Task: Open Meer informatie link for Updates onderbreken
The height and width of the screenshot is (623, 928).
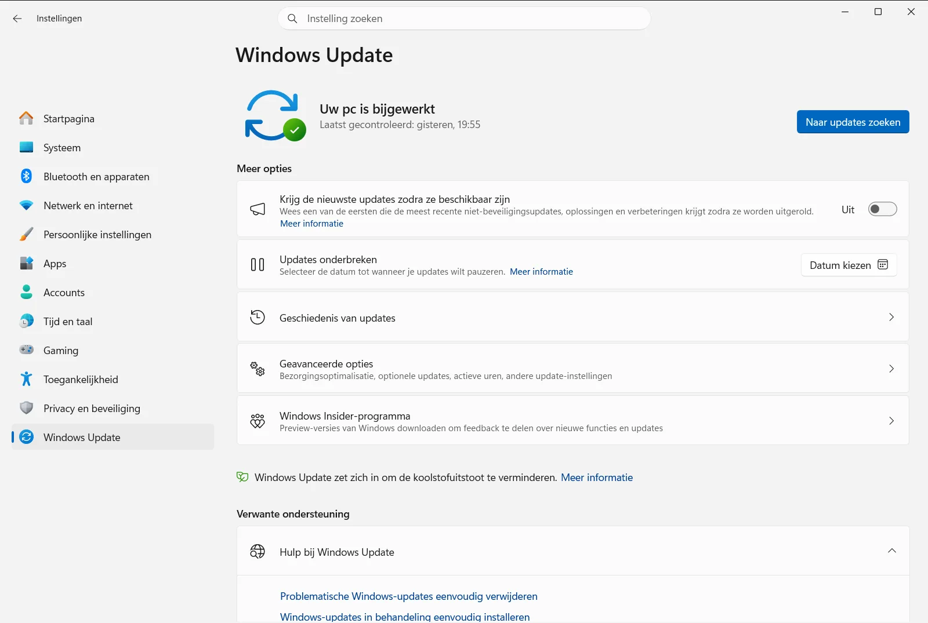Action: tap(541, 272)
